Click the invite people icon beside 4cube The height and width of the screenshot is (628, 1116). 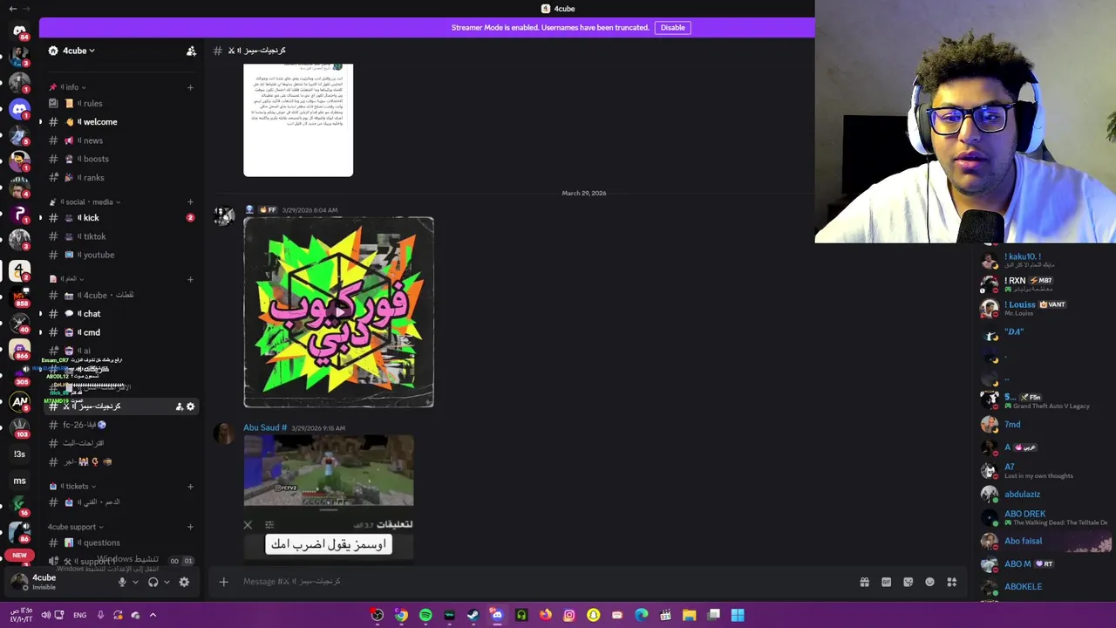[191, 51]
